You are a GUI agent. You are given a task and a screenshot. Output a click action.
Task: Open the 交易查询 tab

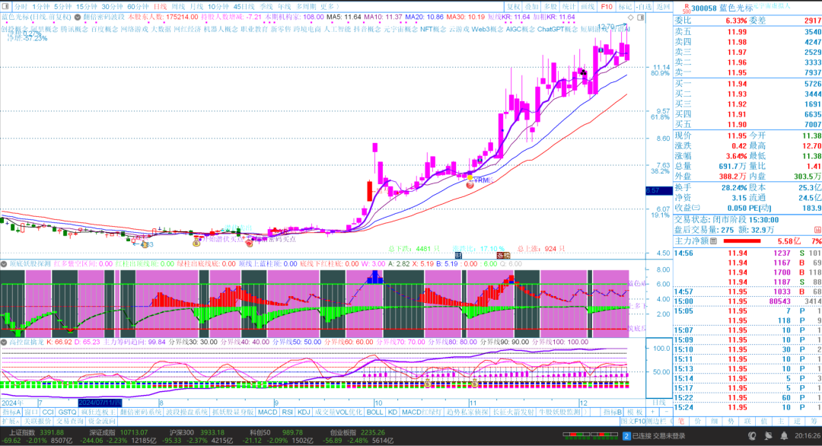coord(70,422)
